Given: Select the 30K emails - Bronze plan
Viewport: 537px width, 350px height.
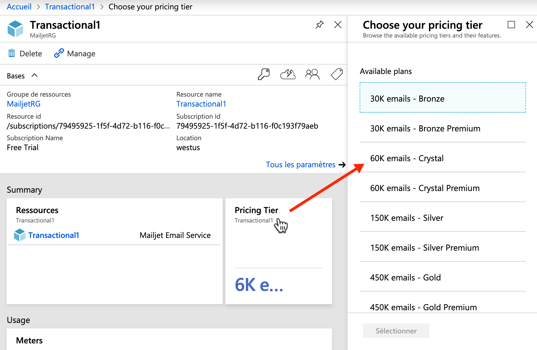Looking at the screenshot, I should click(443, 97).
